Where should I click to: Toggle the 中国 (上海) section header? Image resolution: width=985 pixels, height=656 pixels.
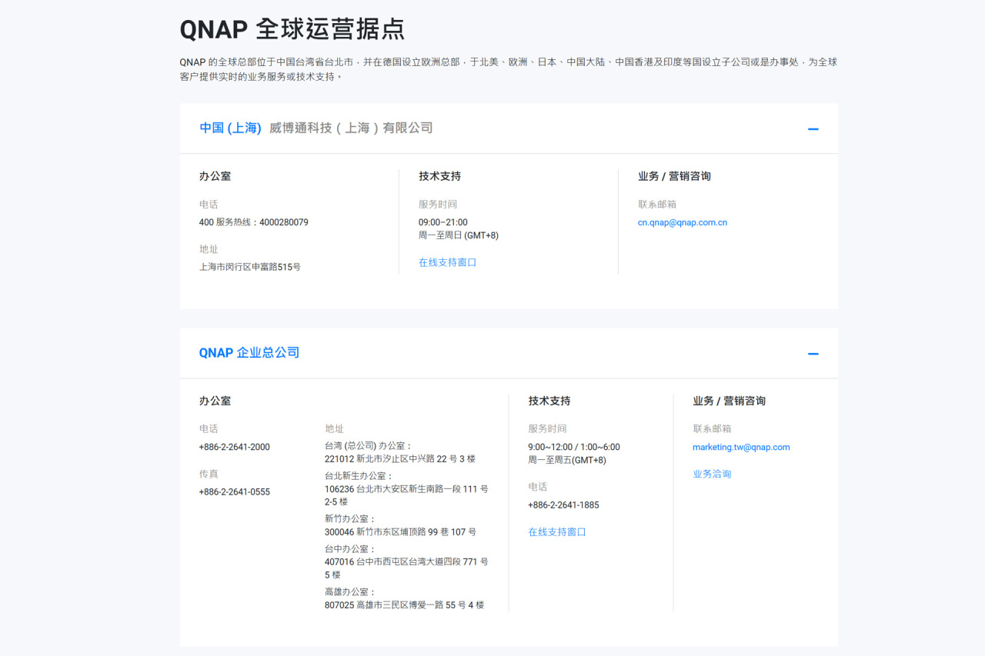click(x=509, y=128)
